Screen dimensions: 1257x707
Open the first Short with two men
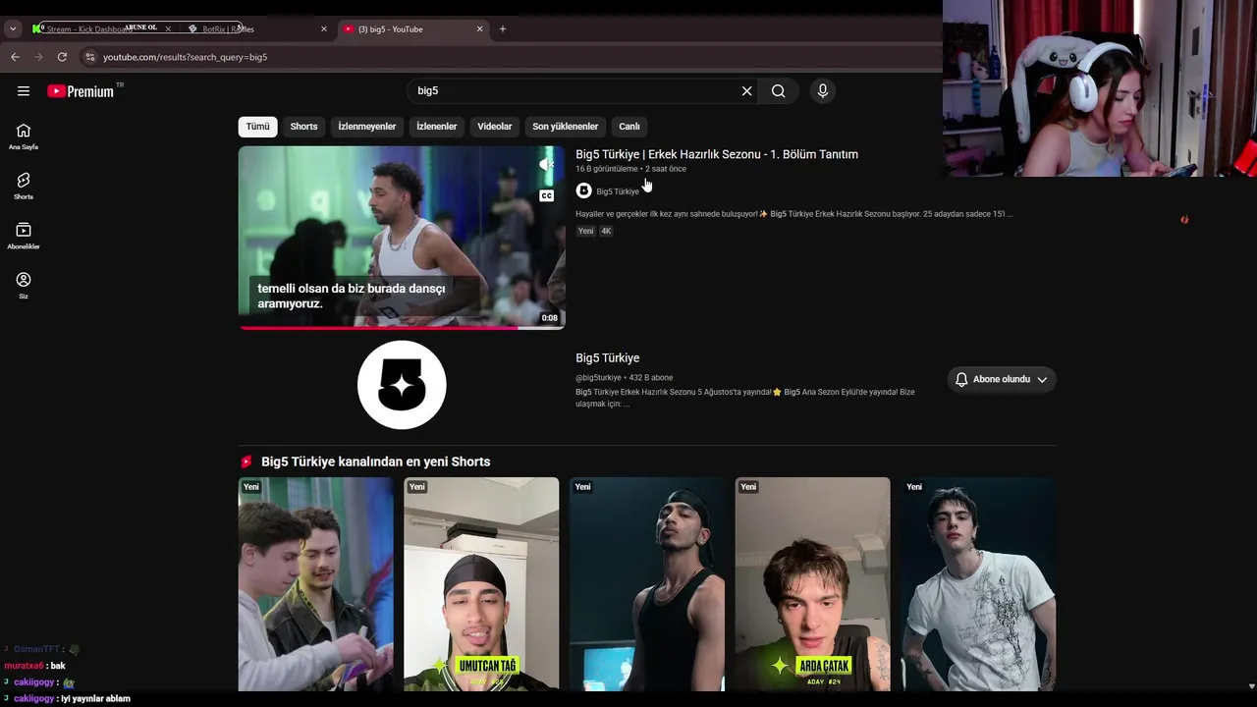pos(315,584)
